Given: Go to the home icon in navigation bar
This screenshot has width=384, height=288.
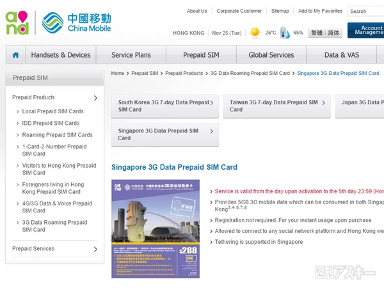Looking at the screenshot, I should (15, 55).
